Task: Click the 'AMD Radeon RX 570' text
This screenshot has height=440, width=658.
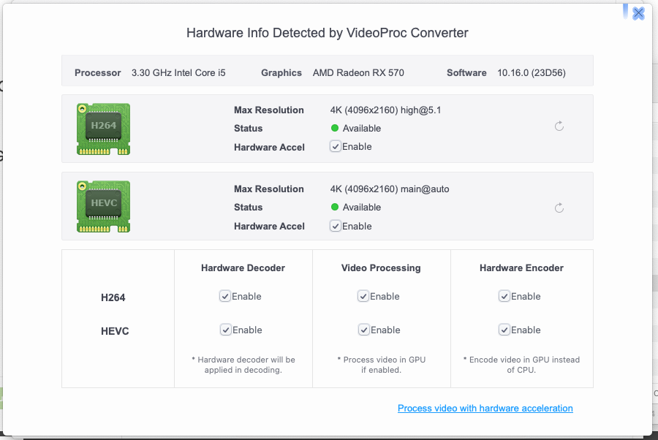Action: pyautogui.click(x=358, y=72)
